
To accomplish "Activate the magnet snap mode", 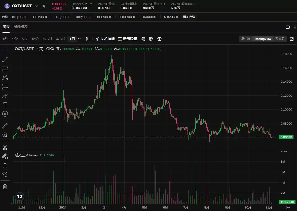I will tap(5, 147).
